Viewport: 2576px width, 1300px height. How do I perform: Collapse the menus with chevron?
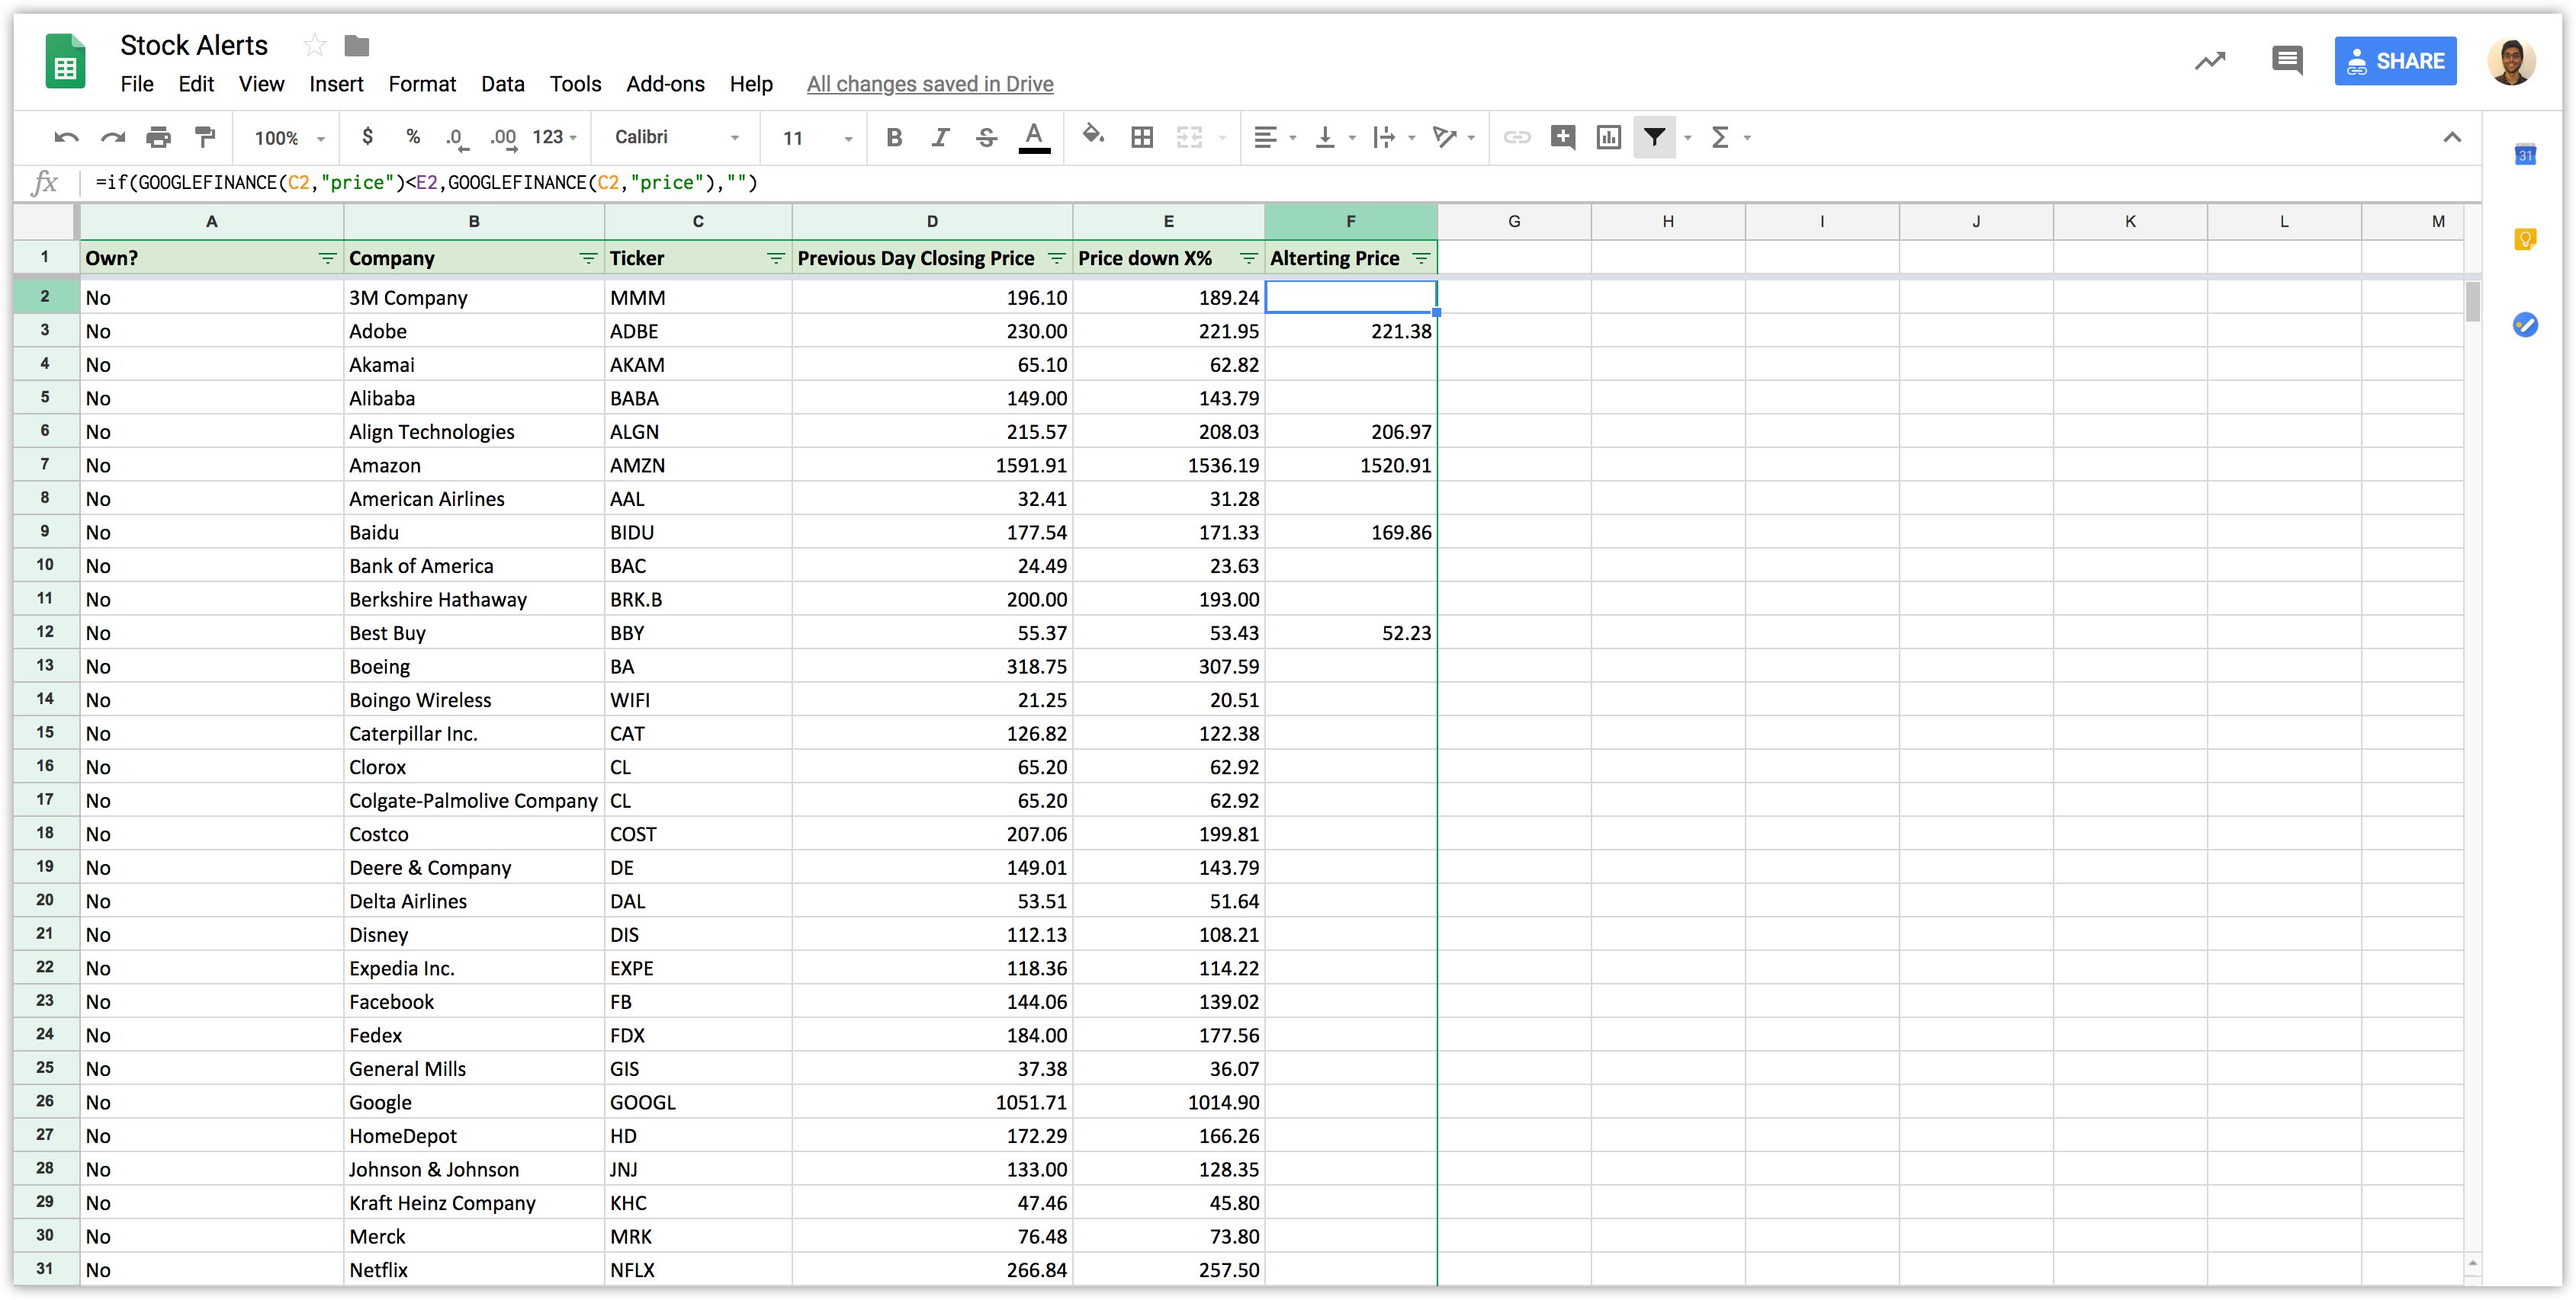point(2452,138)
